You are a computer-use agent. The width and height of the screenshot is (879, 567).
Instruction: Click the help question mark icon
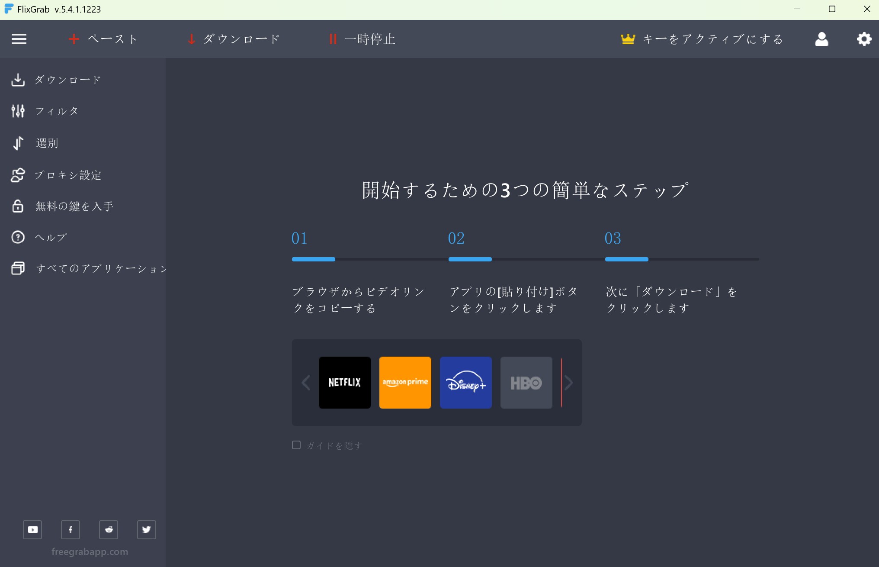(18, 237)
